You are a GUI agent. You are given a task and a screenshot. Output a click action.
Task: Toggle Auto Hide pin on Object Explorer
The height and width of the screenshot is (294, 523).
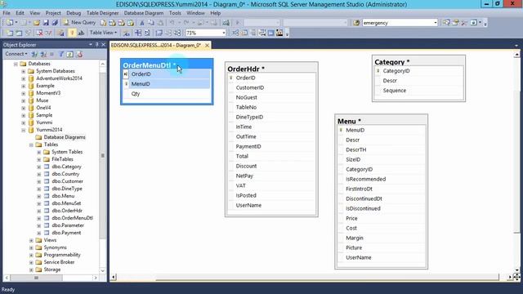[x=97, y=44]
